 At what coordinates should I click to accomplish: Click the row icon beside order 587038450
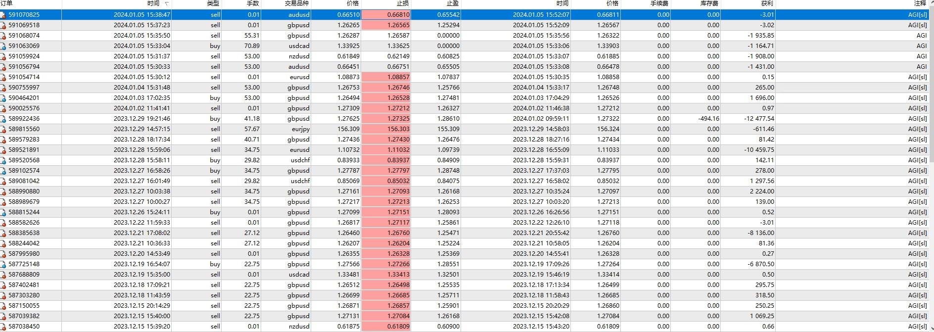(x=3, y=327)
